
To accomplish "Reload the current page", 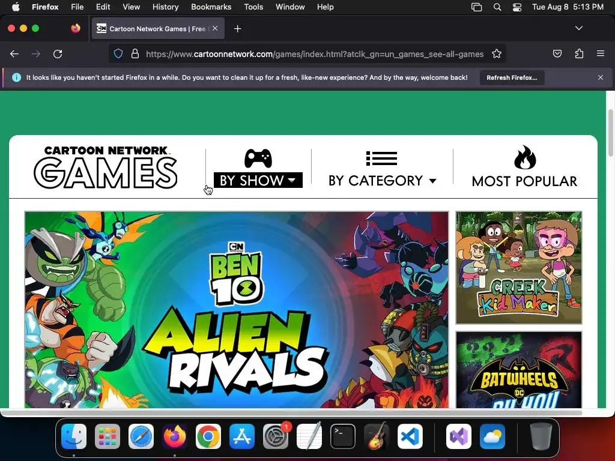I will [58, 53].
